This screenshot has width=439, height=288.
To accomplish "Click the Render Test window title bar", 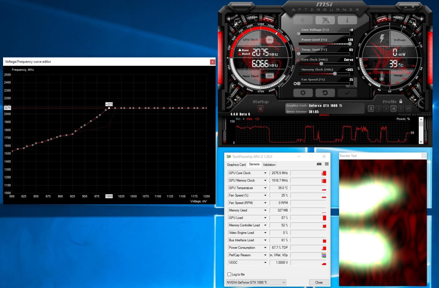I will tap(382, 156).
